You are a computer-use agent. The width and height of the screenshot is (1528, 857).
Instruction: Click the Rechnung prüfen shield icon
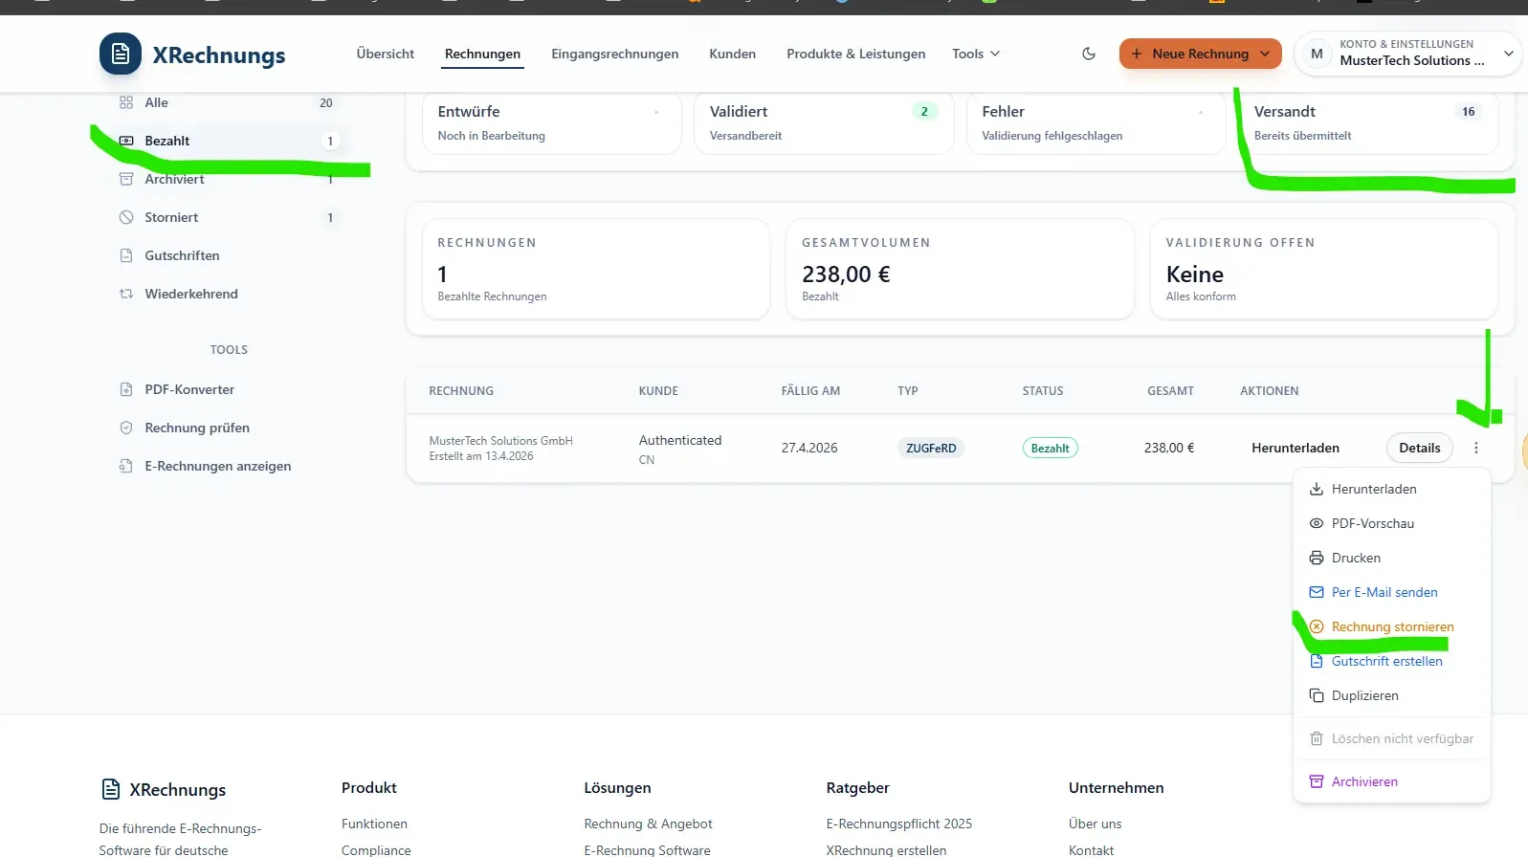click(126, 428)
